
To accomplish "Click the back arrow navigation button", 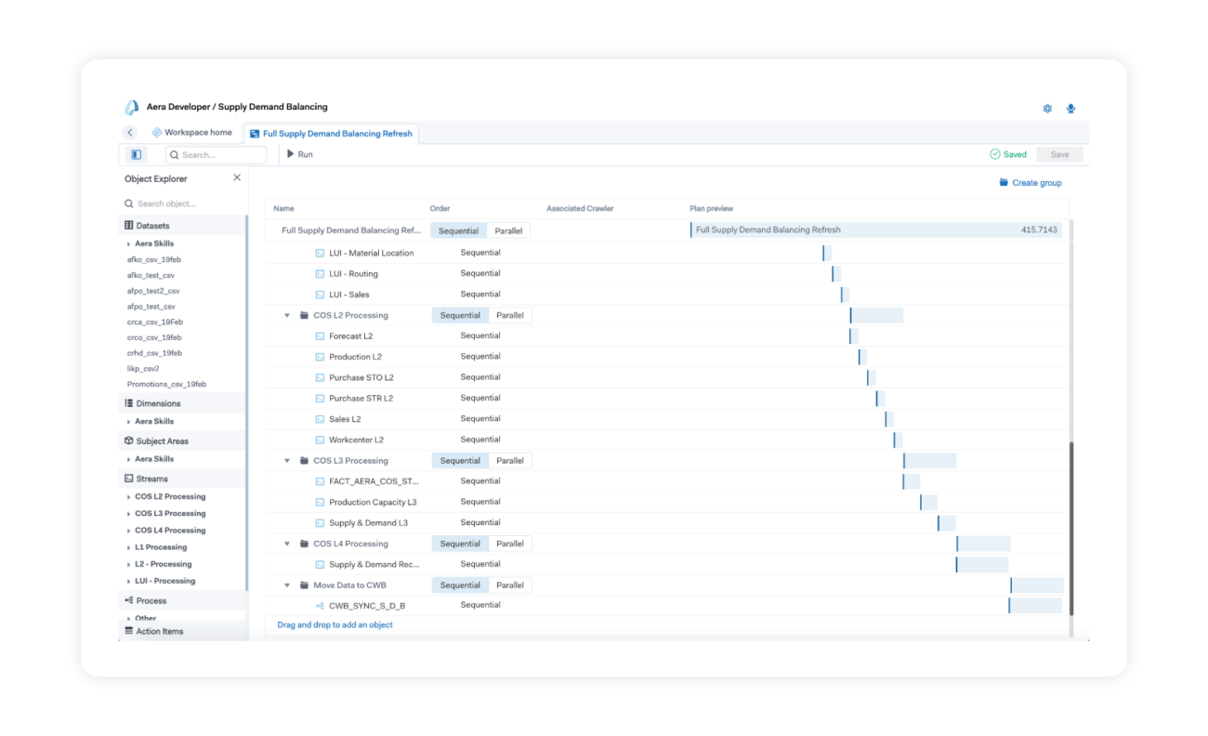I will 130,133.
